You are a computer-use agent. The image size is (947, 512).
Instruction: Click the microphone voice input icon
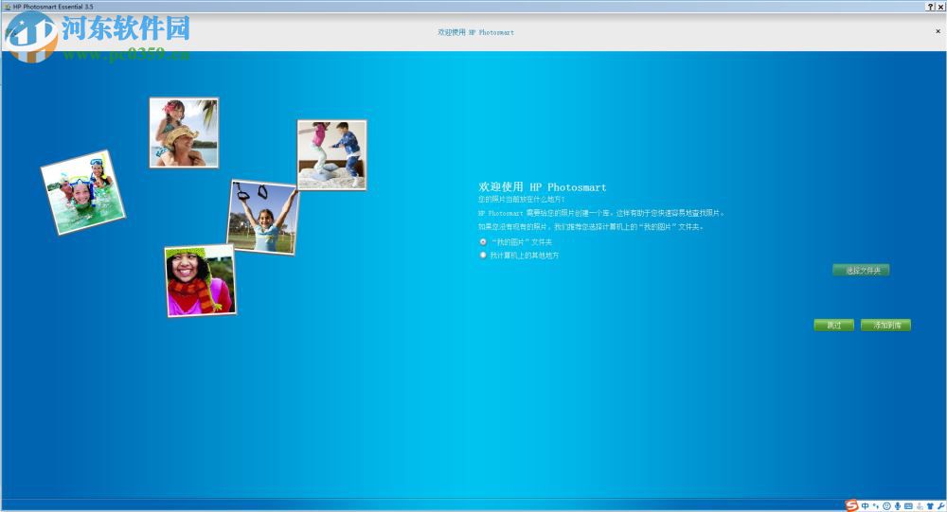898,506
